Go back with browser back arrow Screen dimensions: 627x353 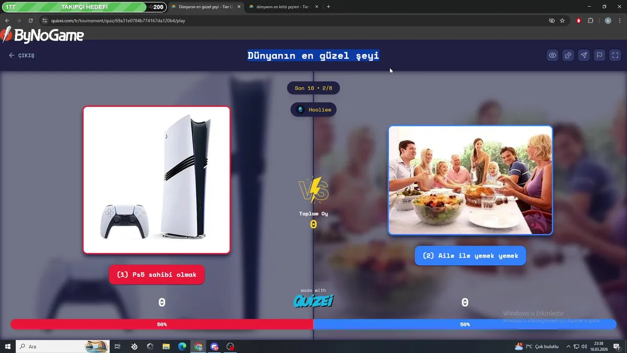click(7, 21)
